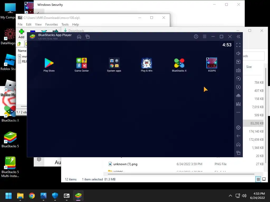Open the Windows Start menu
The width and height of the screenshot is (270, 202).
pyautogui.click(x=8, y=196)
